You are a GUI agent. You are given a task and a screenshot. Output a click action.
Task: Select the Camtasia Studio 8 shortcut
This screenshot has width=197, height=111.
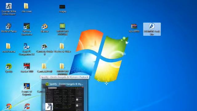pyautogui.click(x=45, y=49)
